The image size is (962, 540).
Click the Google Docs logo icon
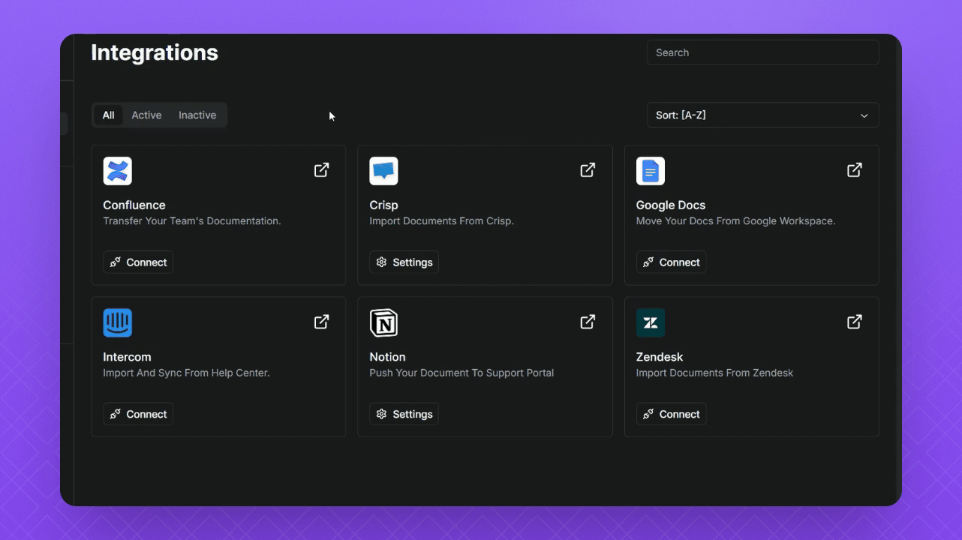(x=650, y=171)
